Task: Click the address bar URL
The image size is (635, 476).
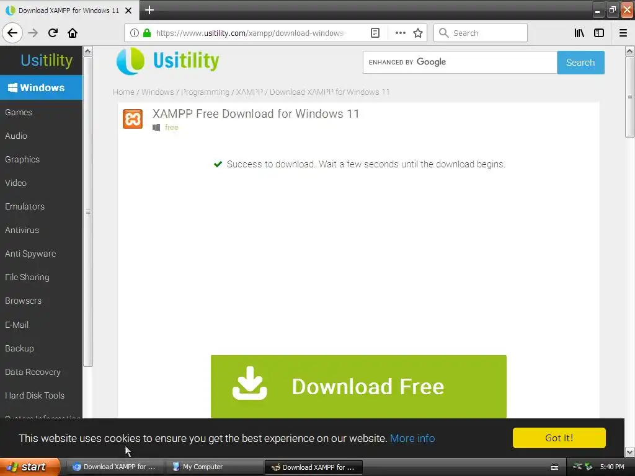Action: [x=250, y=33]
